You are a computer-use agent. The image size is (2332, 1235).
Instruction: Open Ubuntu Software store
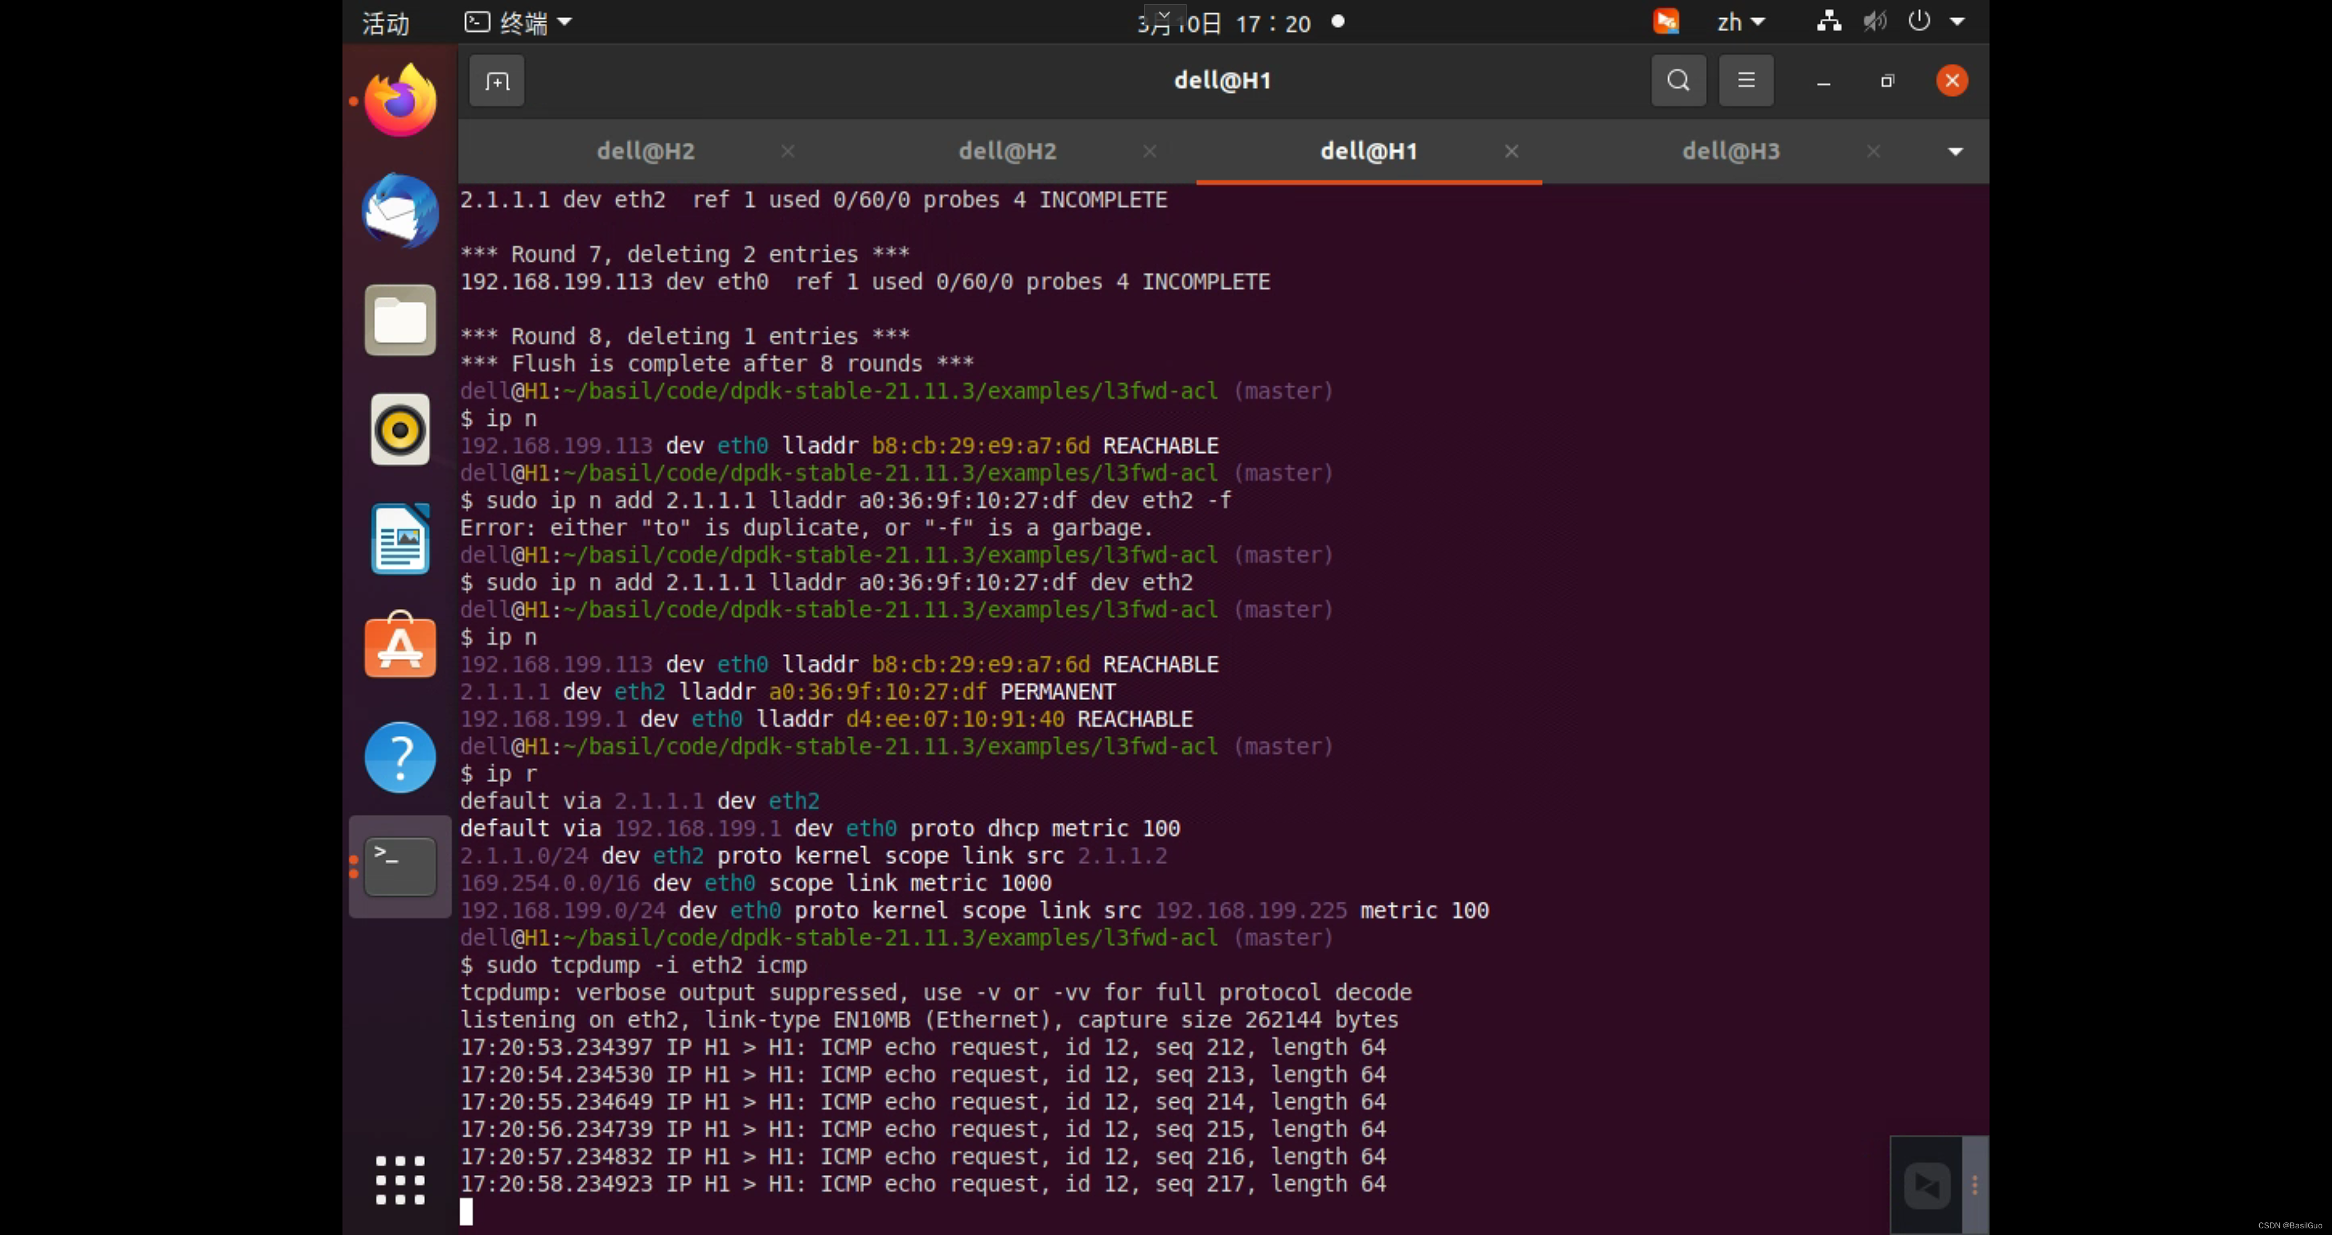[400, 645]
